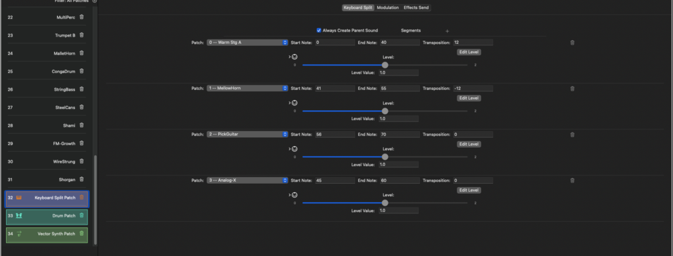Switch to the Effects Send tab
The image size is (673, 256).
tap(416, 8)
